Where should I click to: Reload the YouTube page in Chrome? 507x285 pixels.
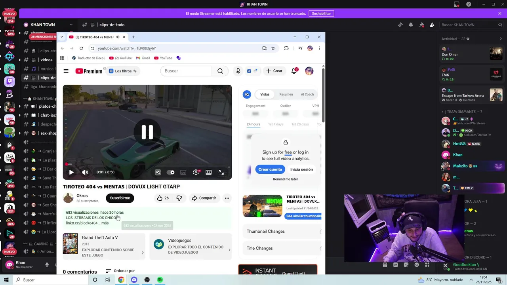coord(81,48)
